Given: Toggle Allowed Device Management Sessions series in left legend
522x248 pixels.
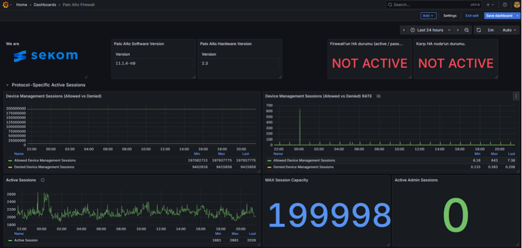Looking at the screenshot, I should point(44,161).
